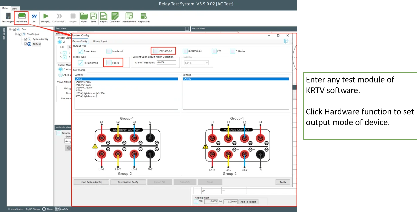This screenshot has height=212, width=417.
Task: Click the Apply button
Action: pos(283,182)
